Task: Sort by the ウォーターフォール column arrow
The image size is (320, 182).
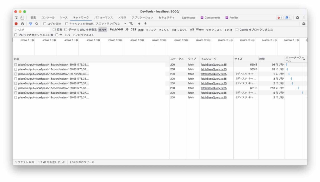Action: tap(304, 59)
